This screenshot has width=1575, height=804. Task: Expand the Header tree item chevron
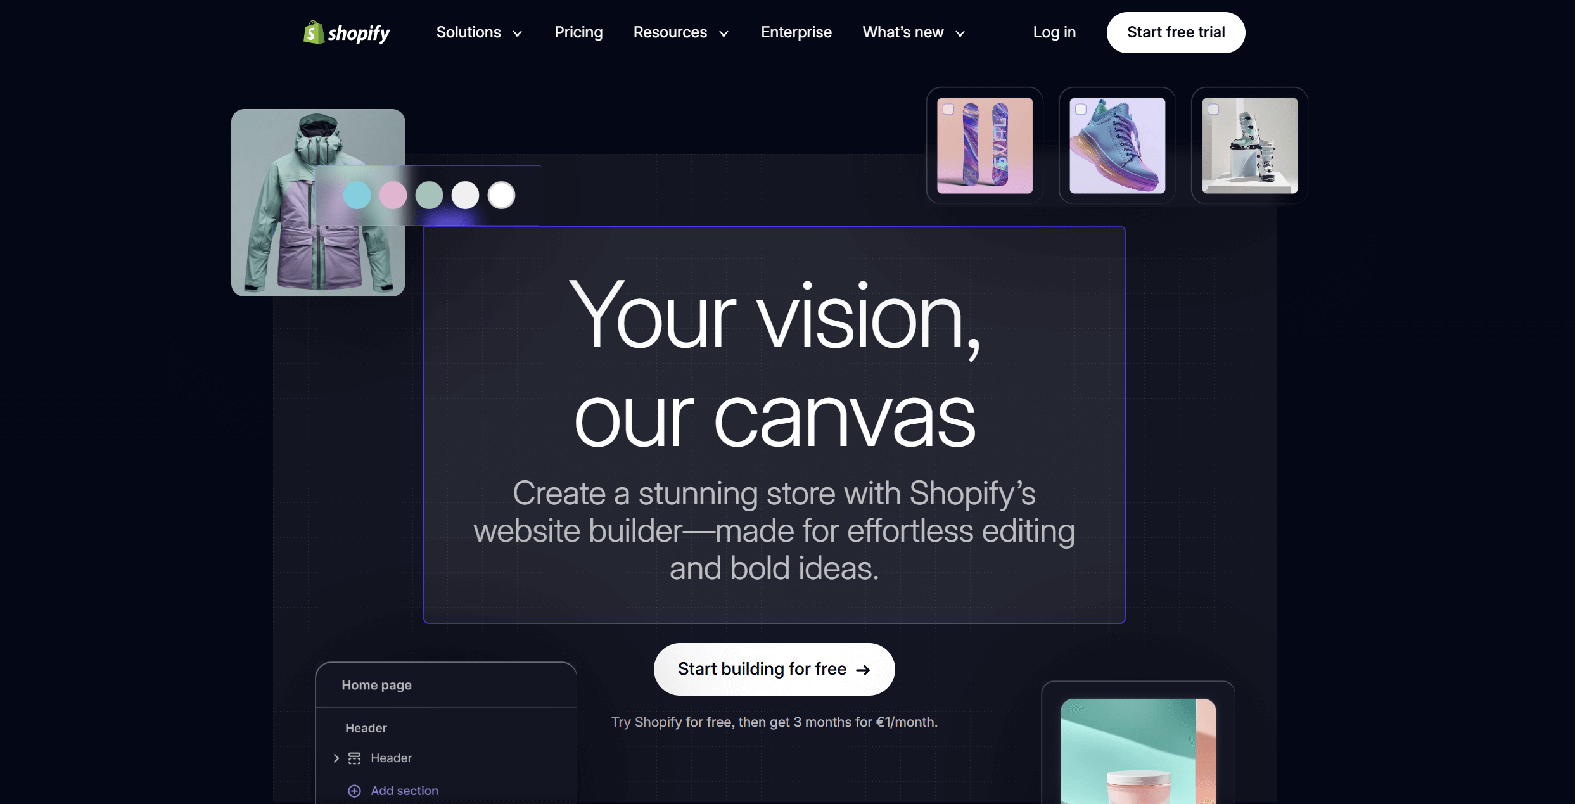point(336,758)
